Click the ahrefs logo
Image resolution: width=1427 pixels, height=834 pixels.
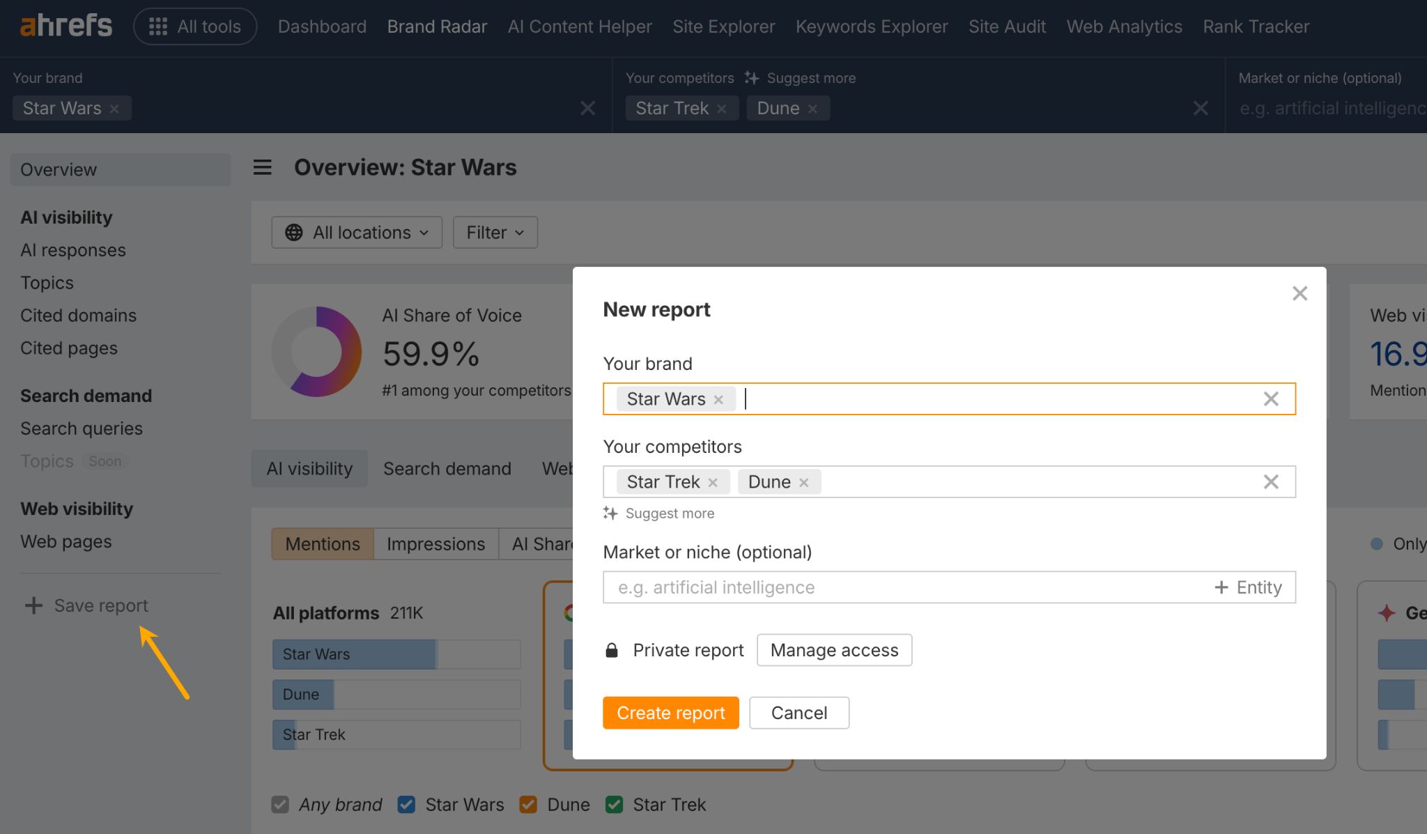click(65, 26)
